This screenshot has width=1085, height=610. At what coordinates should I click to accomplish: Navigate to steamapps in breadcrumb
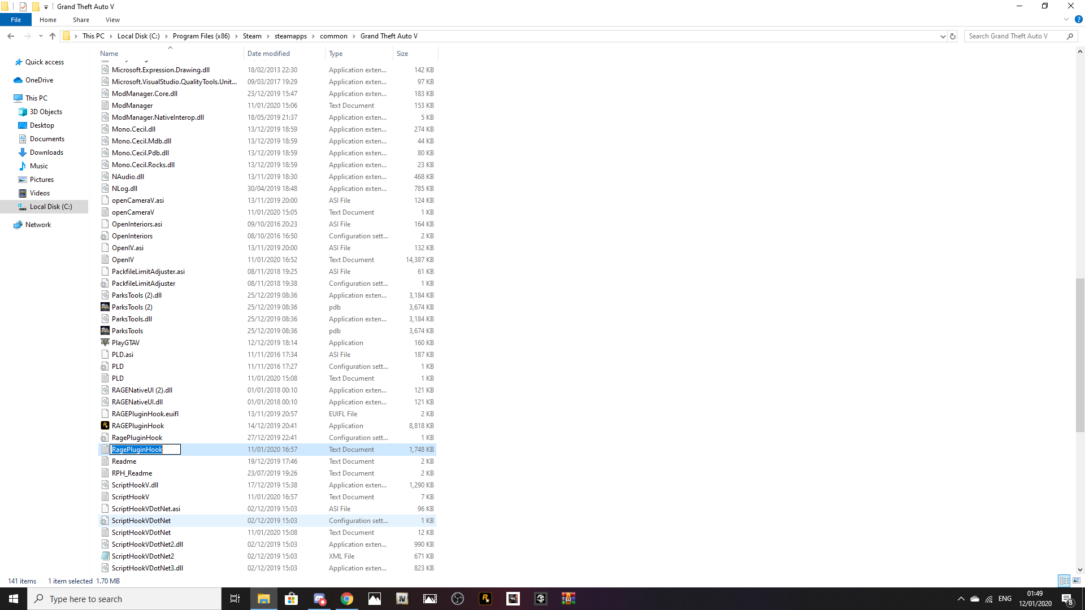(x=290, y=36)
